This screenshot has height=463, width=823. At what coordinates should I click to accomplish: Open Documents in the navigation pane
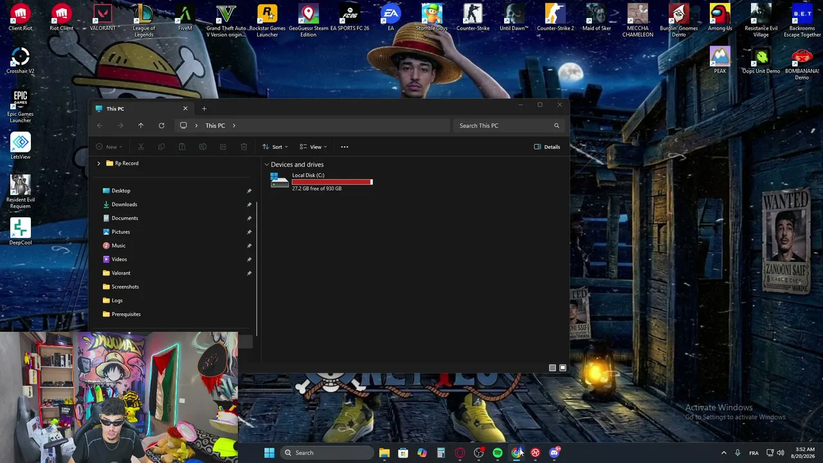pos(125,218)
